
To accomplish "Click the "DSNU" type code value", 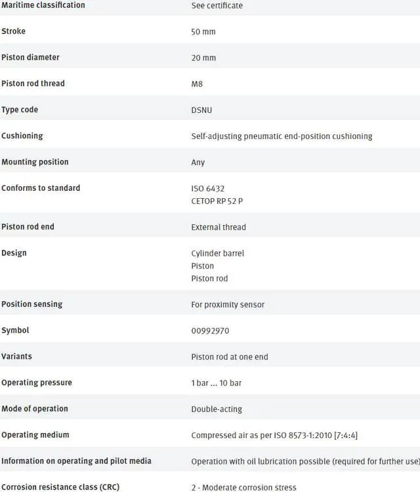I will [x=201, y=110].
